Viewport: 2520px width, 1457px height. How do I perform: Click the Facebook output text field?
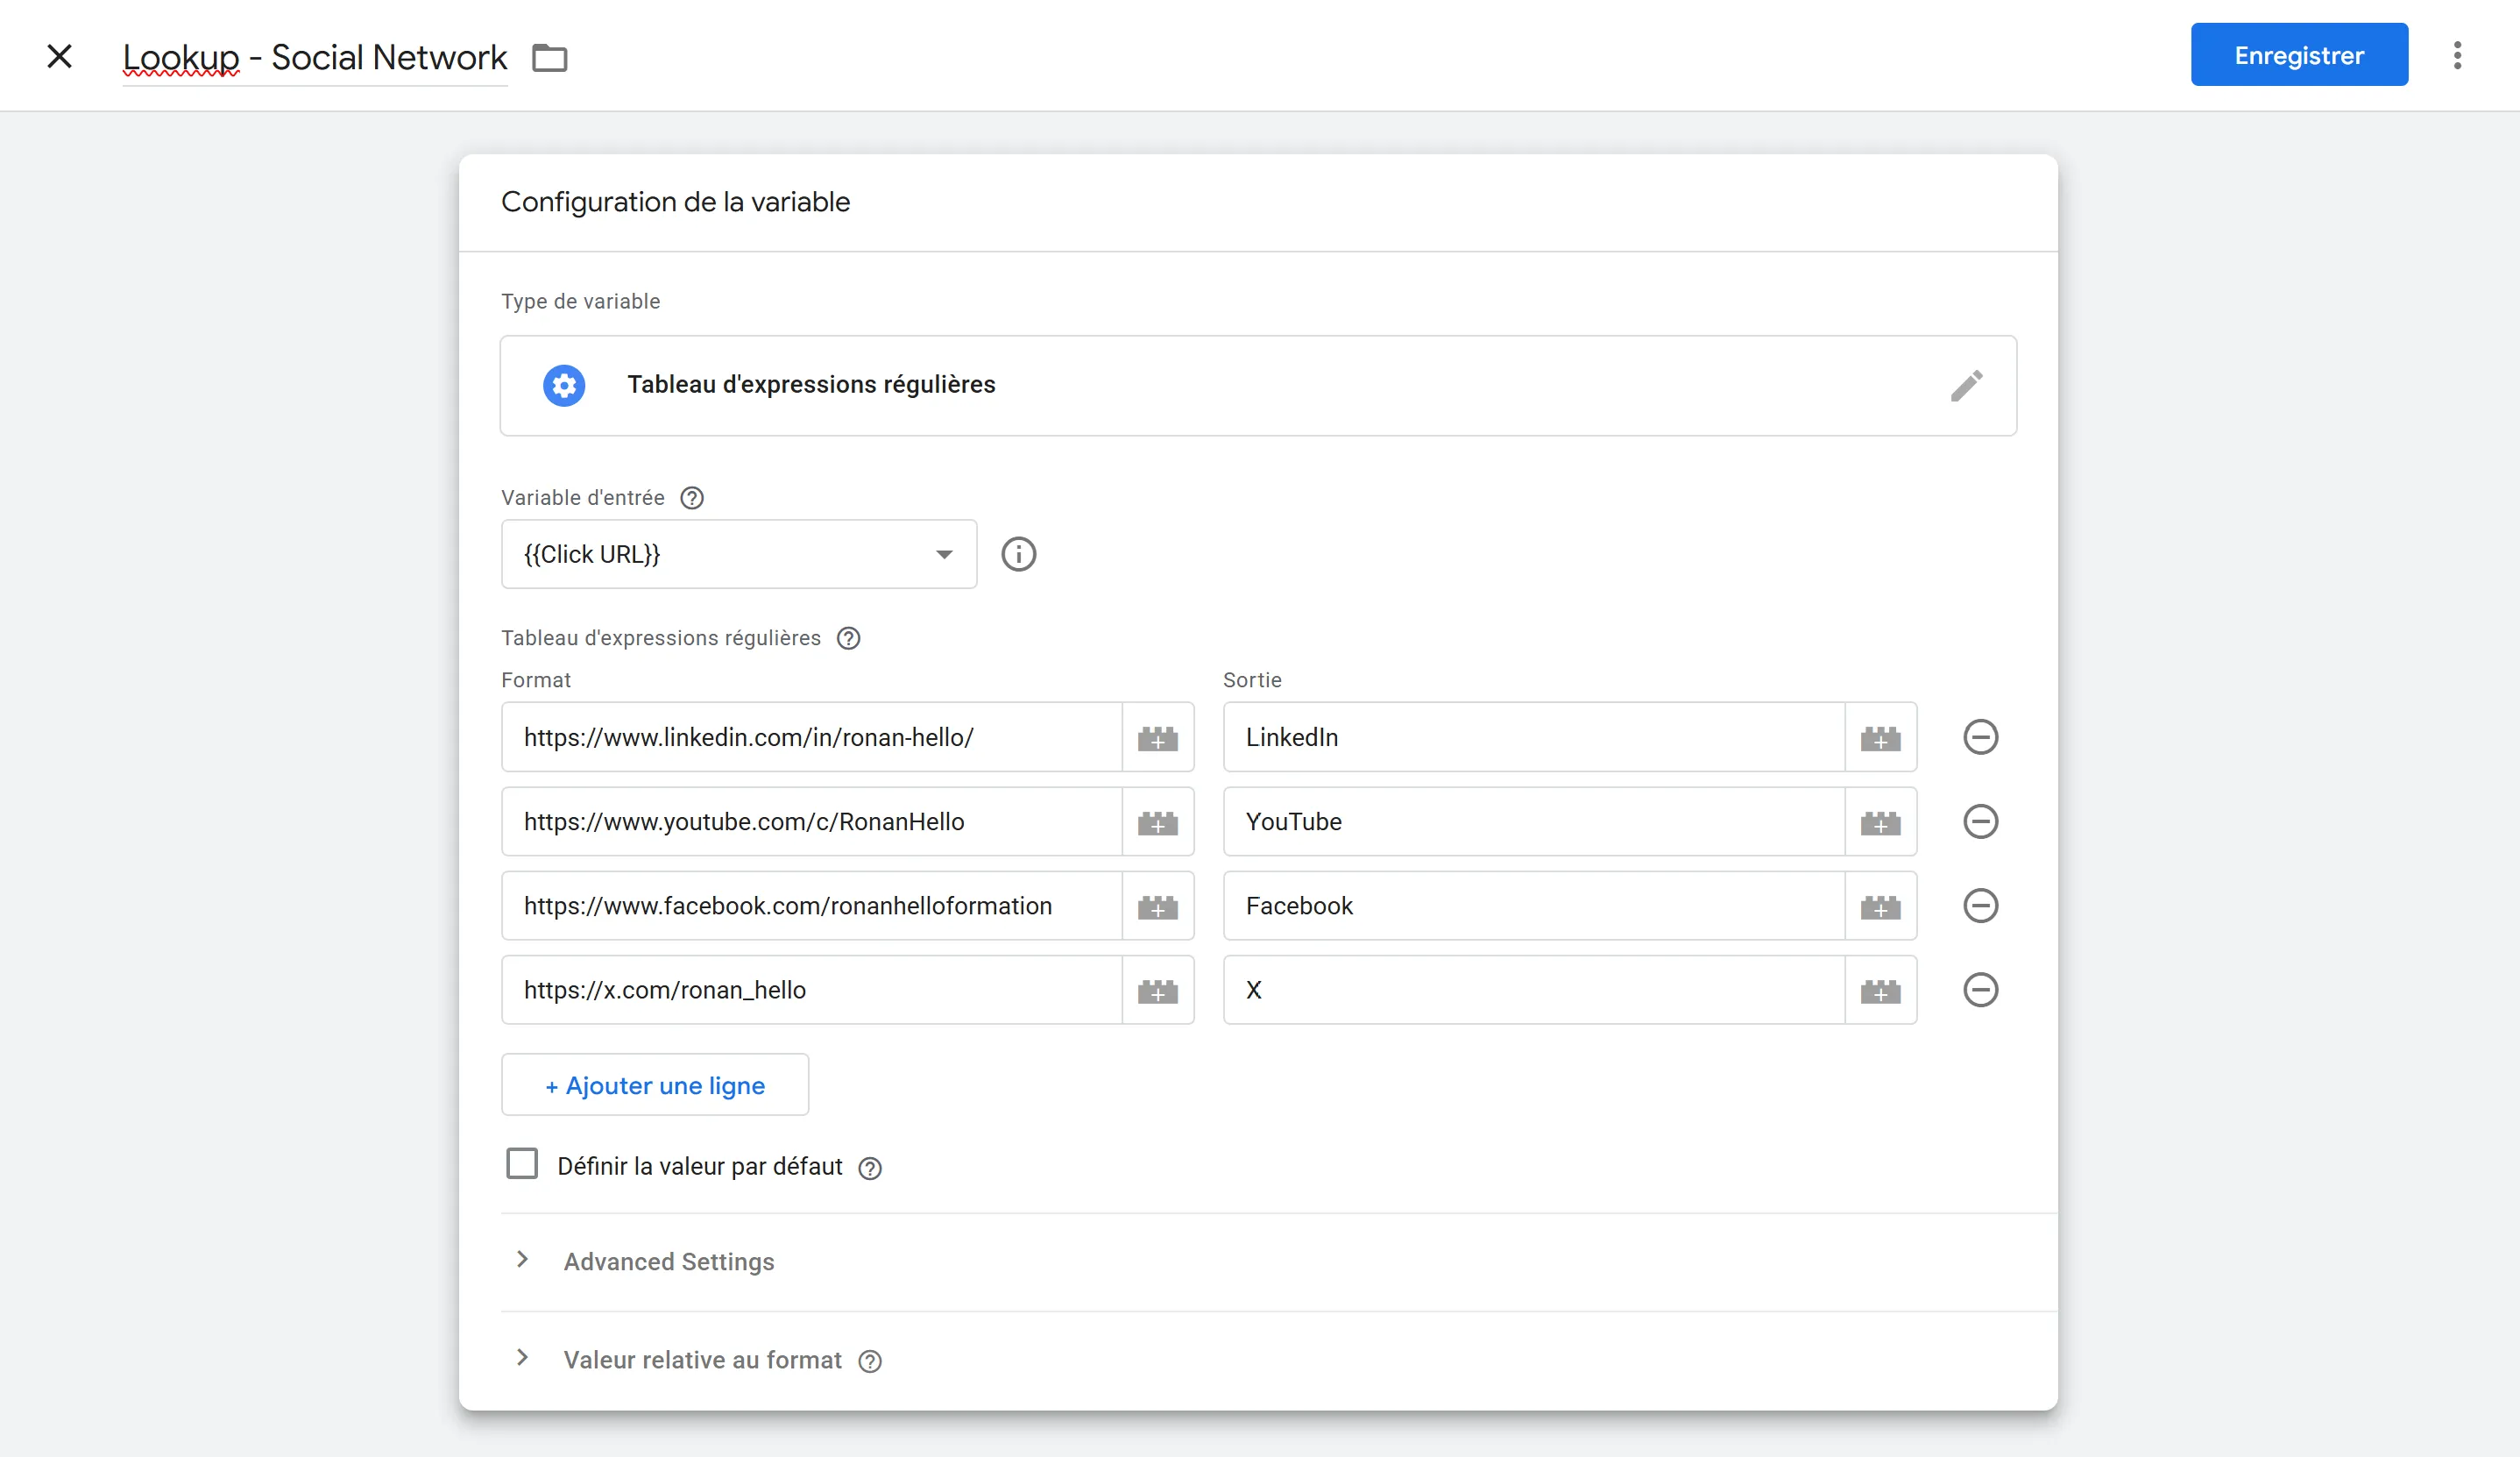coord(1532,906)
